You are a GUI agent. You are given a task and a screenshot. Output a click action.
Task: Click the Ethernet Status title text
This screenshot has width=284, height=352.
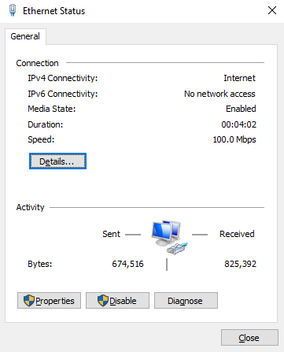pos(53,11)
